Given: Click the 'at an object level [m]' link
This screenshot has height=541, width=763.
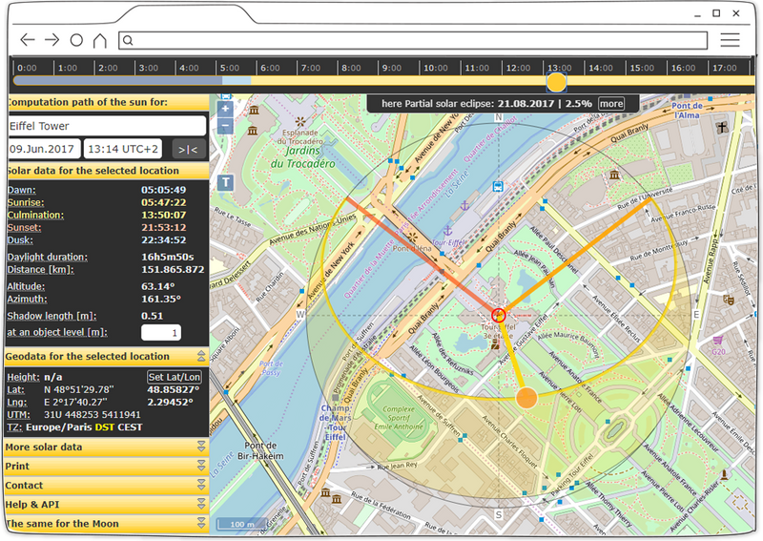Looking at the screenshot, I should tap(57, 333).
